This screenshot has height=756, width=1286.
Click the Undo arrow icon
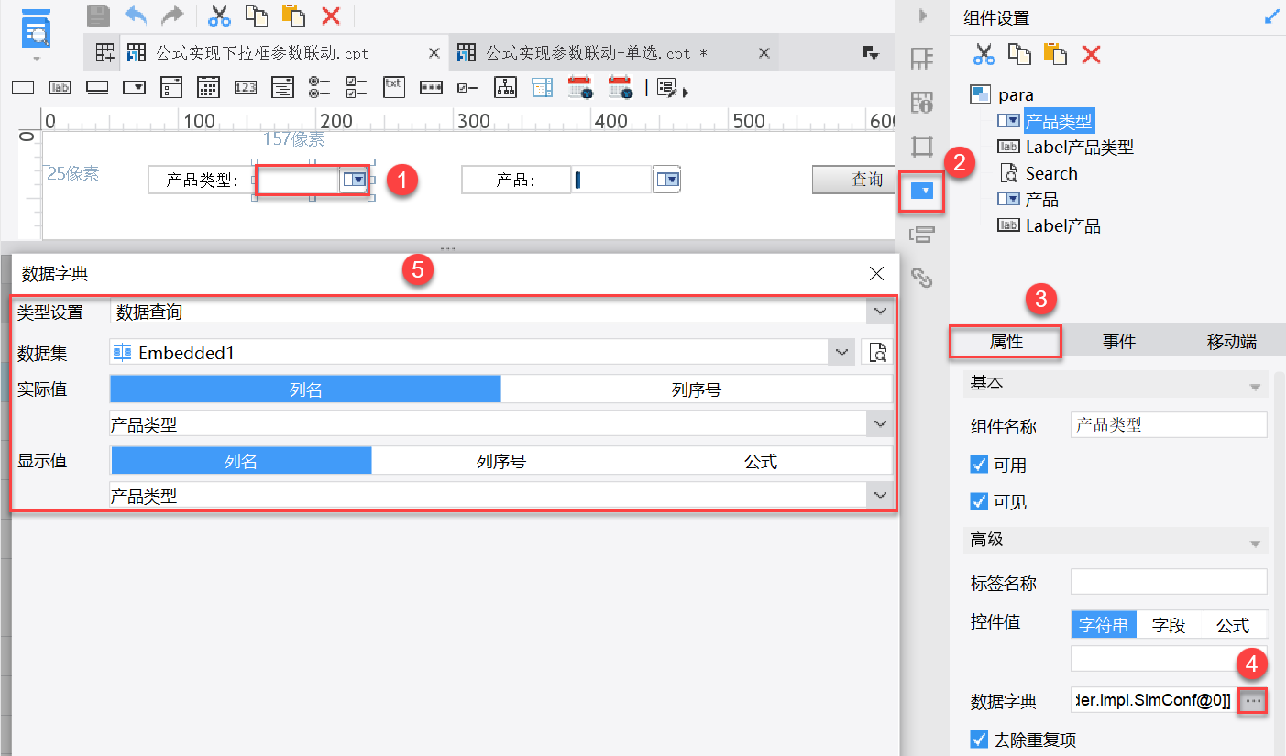(x=136, y=15)
